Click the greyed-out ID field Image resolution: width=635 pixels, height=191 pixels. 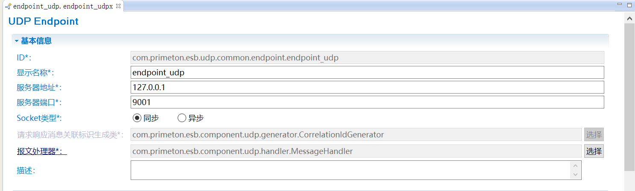click(x=367, y=57)
